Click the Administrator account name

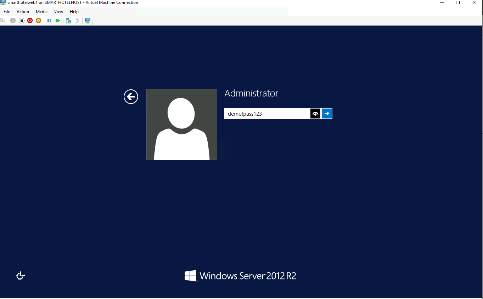pos(252,93)
